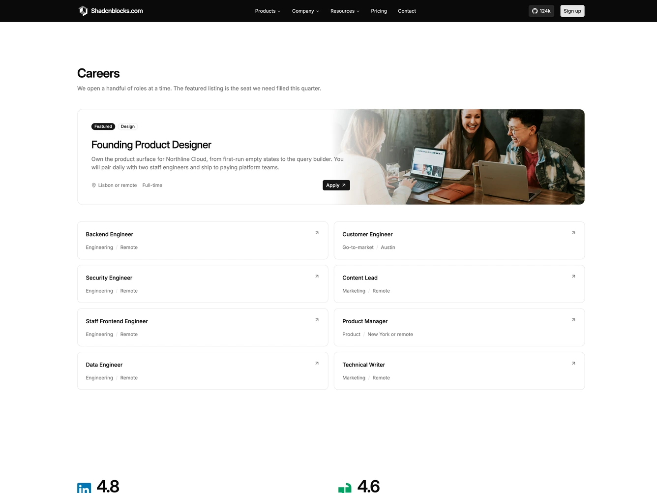Click the 4.8 rating value

tap(108, 486)
